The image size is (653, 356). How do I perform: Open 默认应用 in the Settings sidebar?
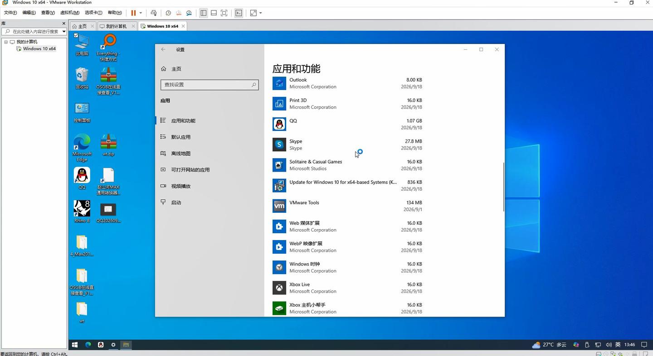click(210, 137)
